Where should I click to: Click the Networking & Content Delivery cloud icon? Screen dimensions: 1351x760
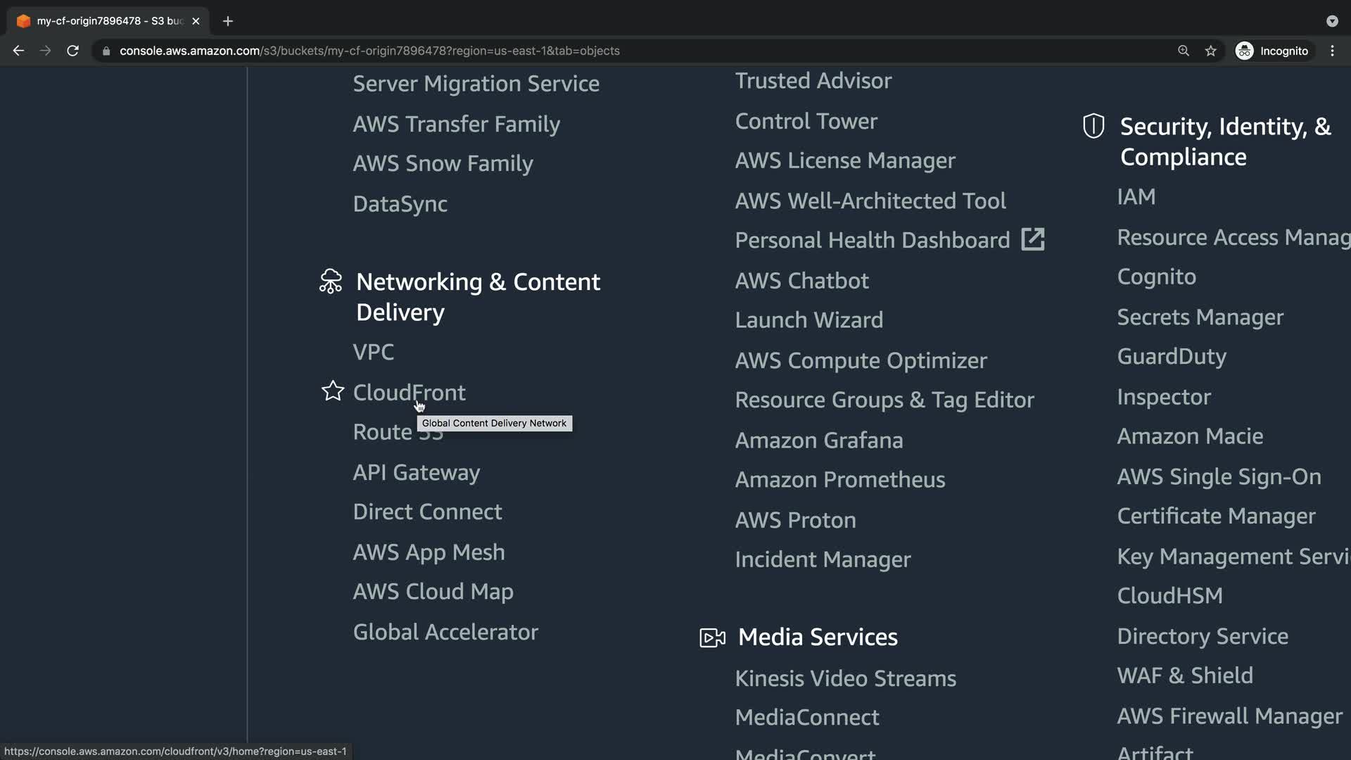tap(331, 281)
